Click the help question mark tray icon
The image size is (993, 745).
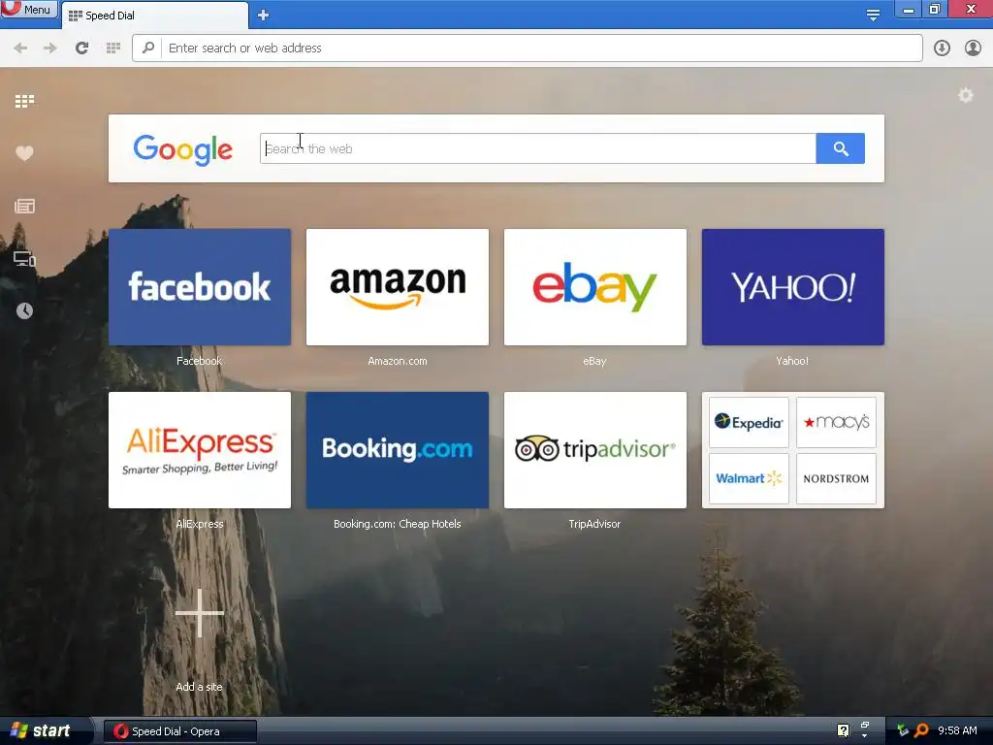(843, 730)
